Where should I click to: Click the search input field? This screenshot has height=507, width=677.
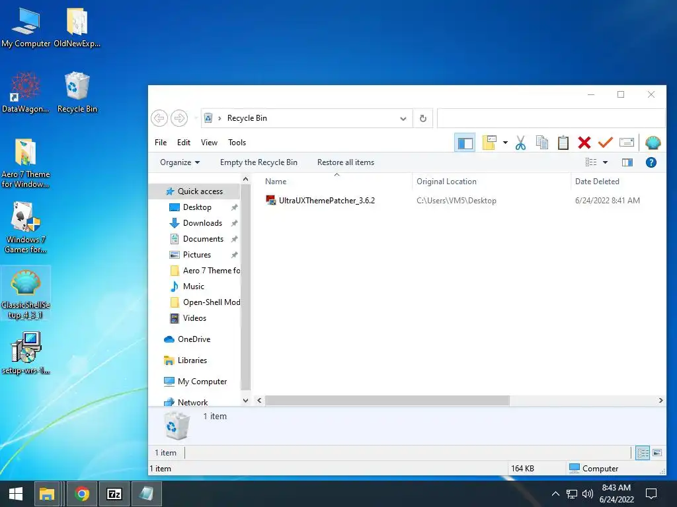point(551,118)
